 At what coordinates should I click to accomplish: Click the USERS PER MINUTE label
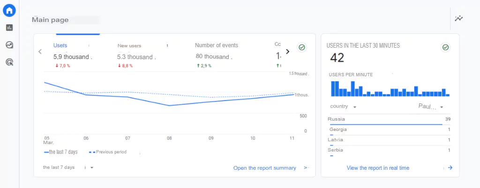click(x=351, y=75)
